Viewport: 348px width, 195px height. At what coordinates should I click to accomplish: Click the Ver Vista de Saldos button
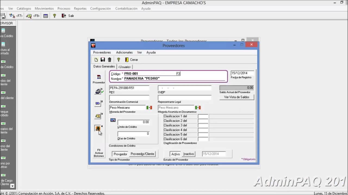tap(237, 97)
